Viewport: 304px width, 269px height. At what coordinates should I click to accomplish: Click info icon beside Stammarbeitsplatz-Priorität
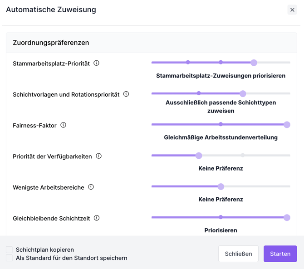[x=96, y=63]
